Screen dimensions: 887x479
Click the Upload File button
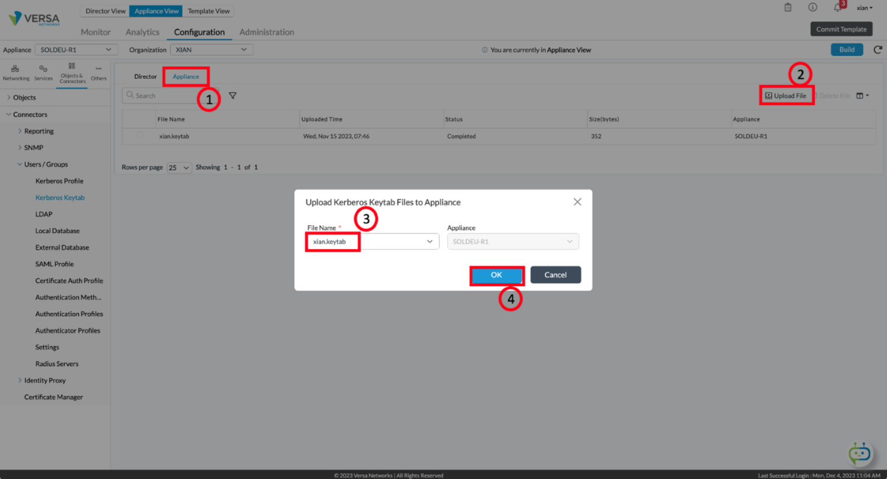tap(786, 96)
